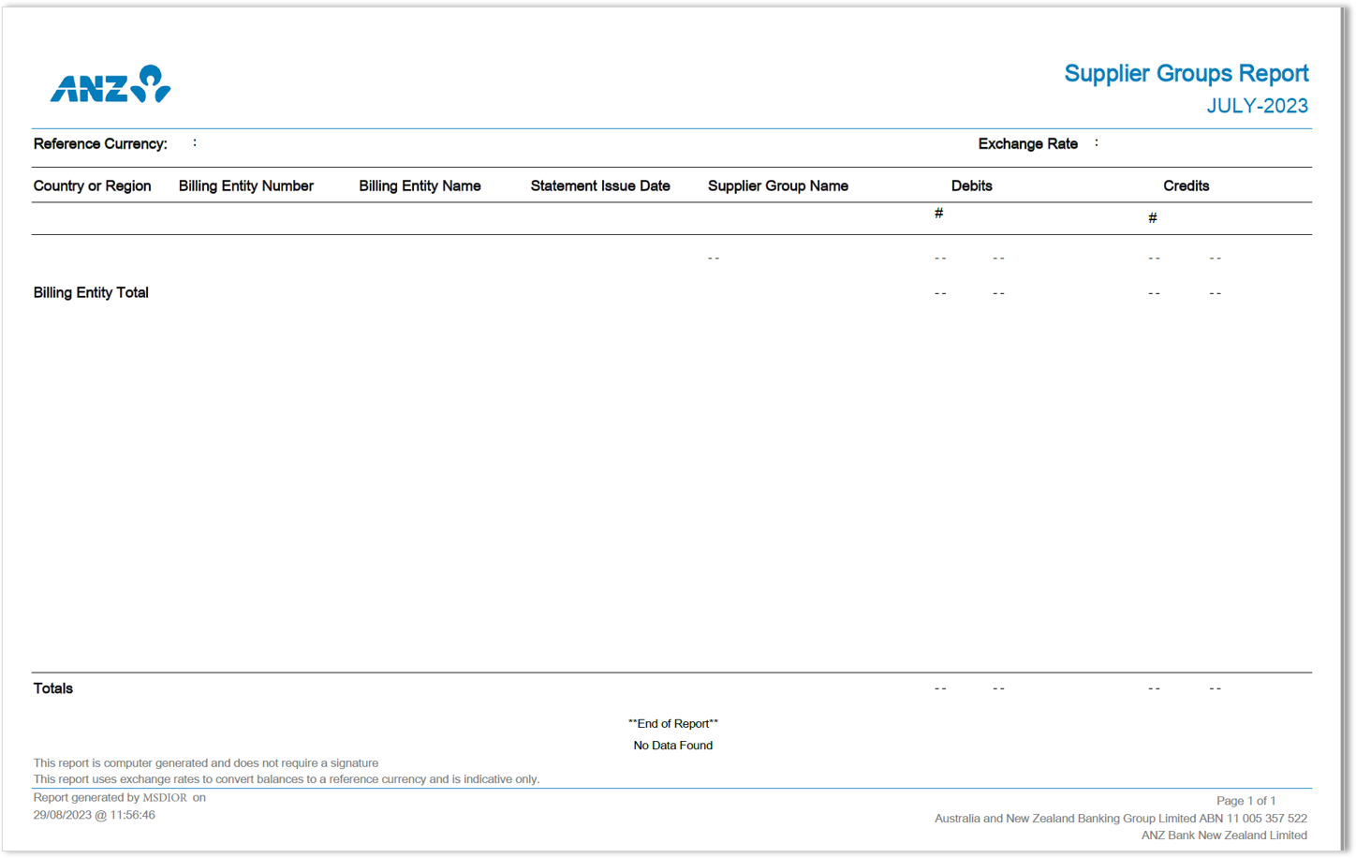Click the Debits column header
The width and height of the screenshot is (1356, 858).
pyautogui.click(x=971, y=185)
